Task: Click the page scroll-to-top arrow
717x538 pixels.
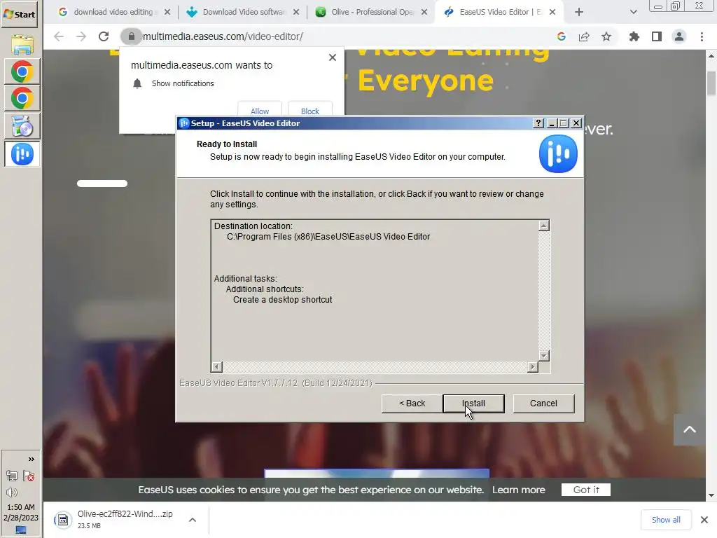Action: pos(690,429)
